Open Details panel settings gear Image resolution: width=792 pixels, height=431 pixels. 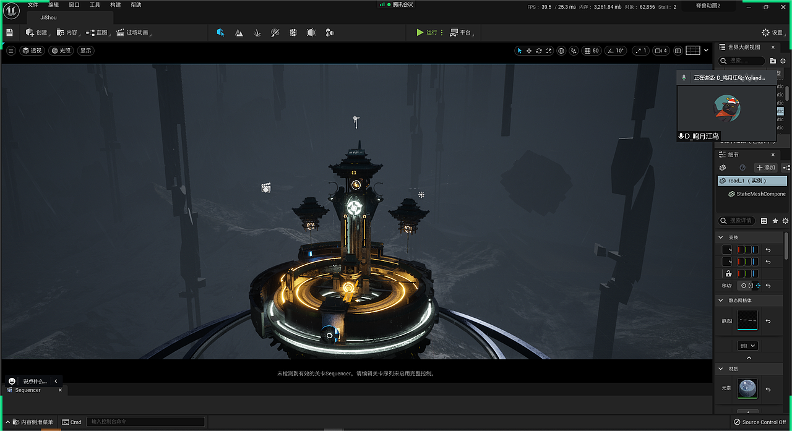(x=785, y=221)
